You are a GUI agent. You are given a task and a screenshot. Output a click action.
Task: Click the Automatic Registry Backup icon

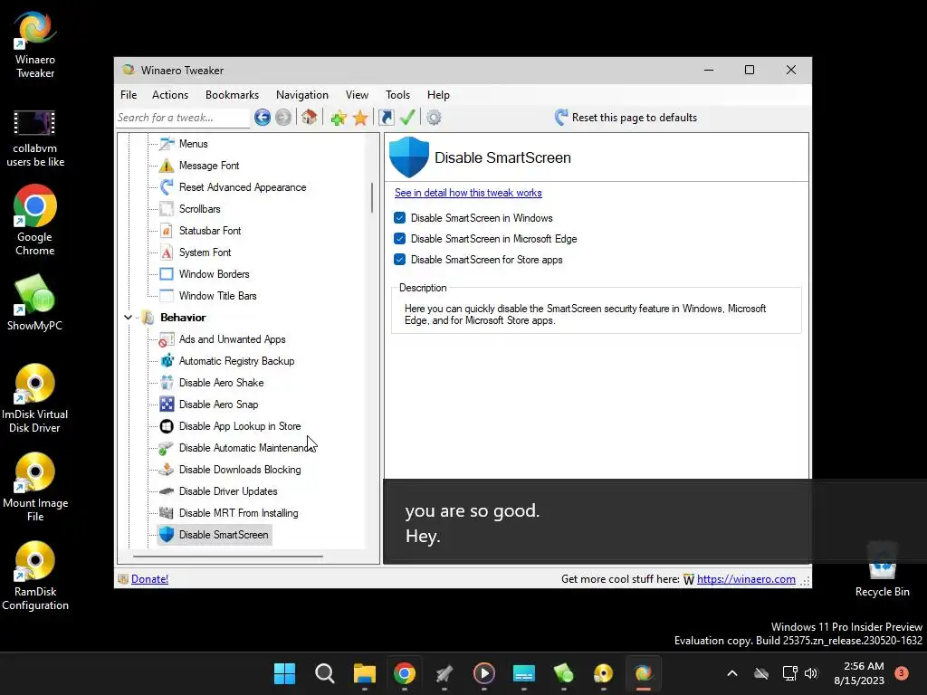click(x=167, y=361)
